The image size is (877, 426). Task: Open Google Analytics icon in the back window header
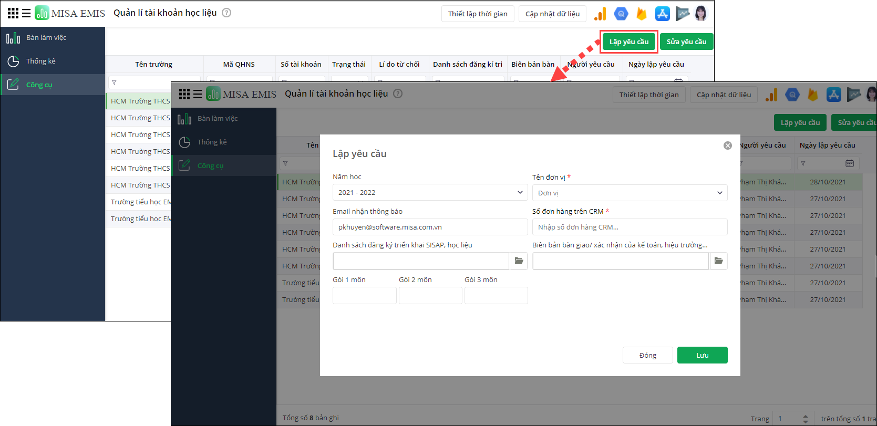tap(600, 14)
